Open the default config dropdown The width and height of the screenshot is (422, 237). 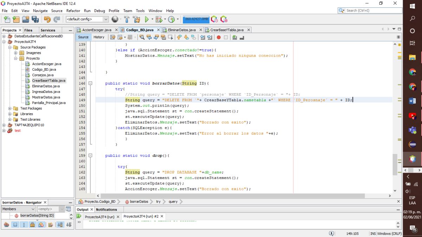tap(87, 19)
